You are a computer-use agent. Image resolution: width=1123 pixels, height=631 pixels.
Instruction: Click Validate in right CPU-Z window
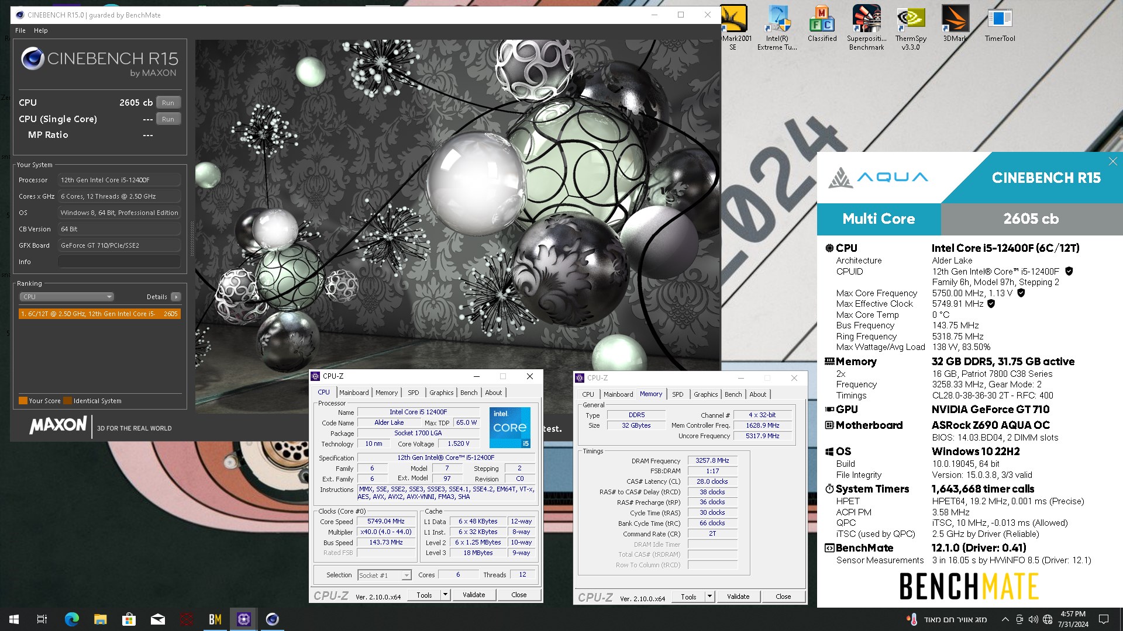point(738,597)
